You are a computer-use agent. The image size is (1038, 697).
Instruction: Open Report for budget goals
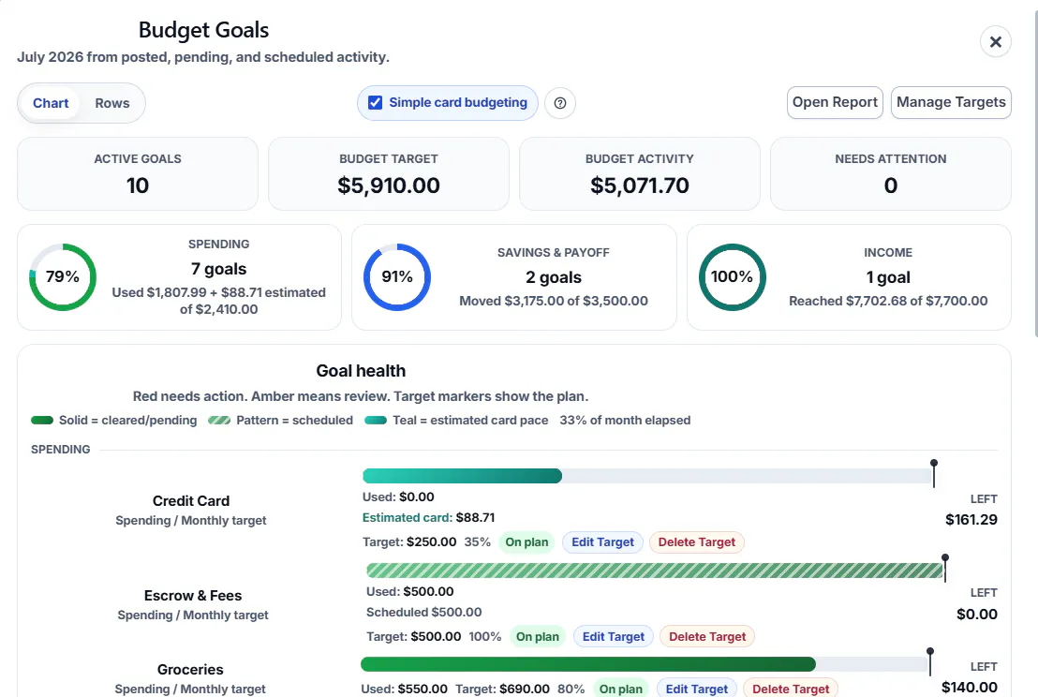pos(835,103)
